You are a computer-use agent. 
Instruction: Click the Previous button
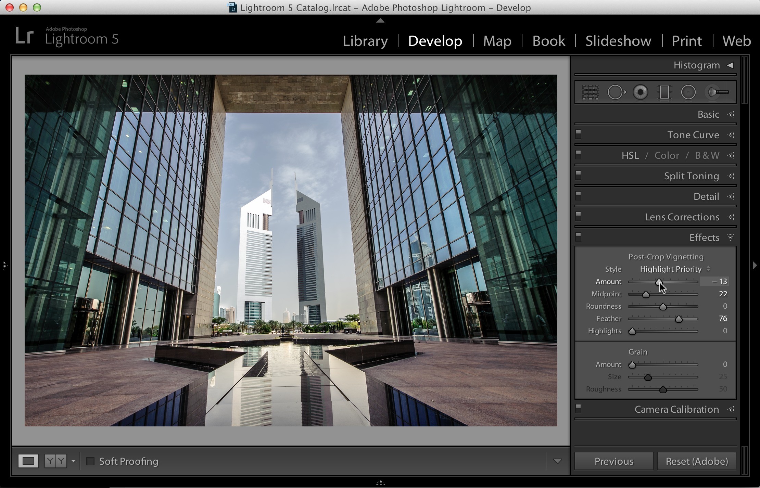[613, 461]
